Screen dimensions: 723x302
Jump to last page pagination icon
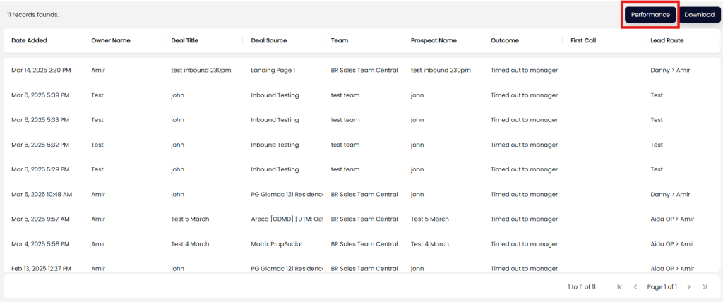(705, 287)
